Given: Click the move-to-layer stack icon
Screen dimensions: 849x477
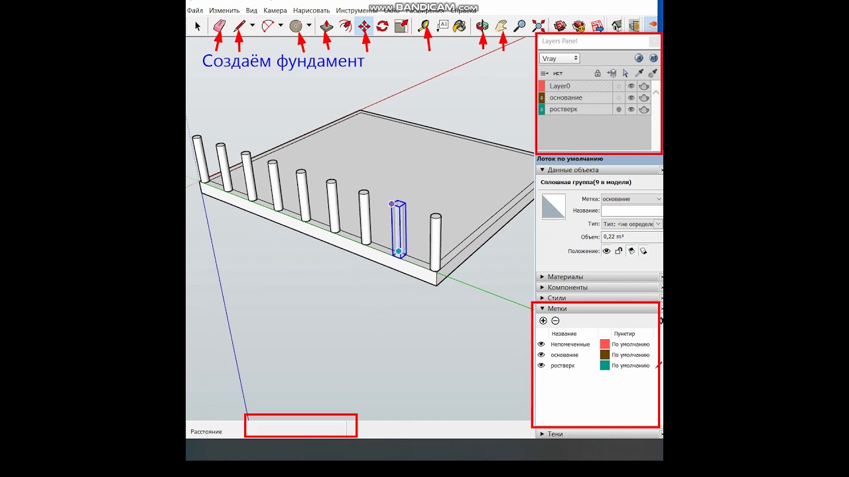Looking at the screenshot, I should click(x=612, y=74).
